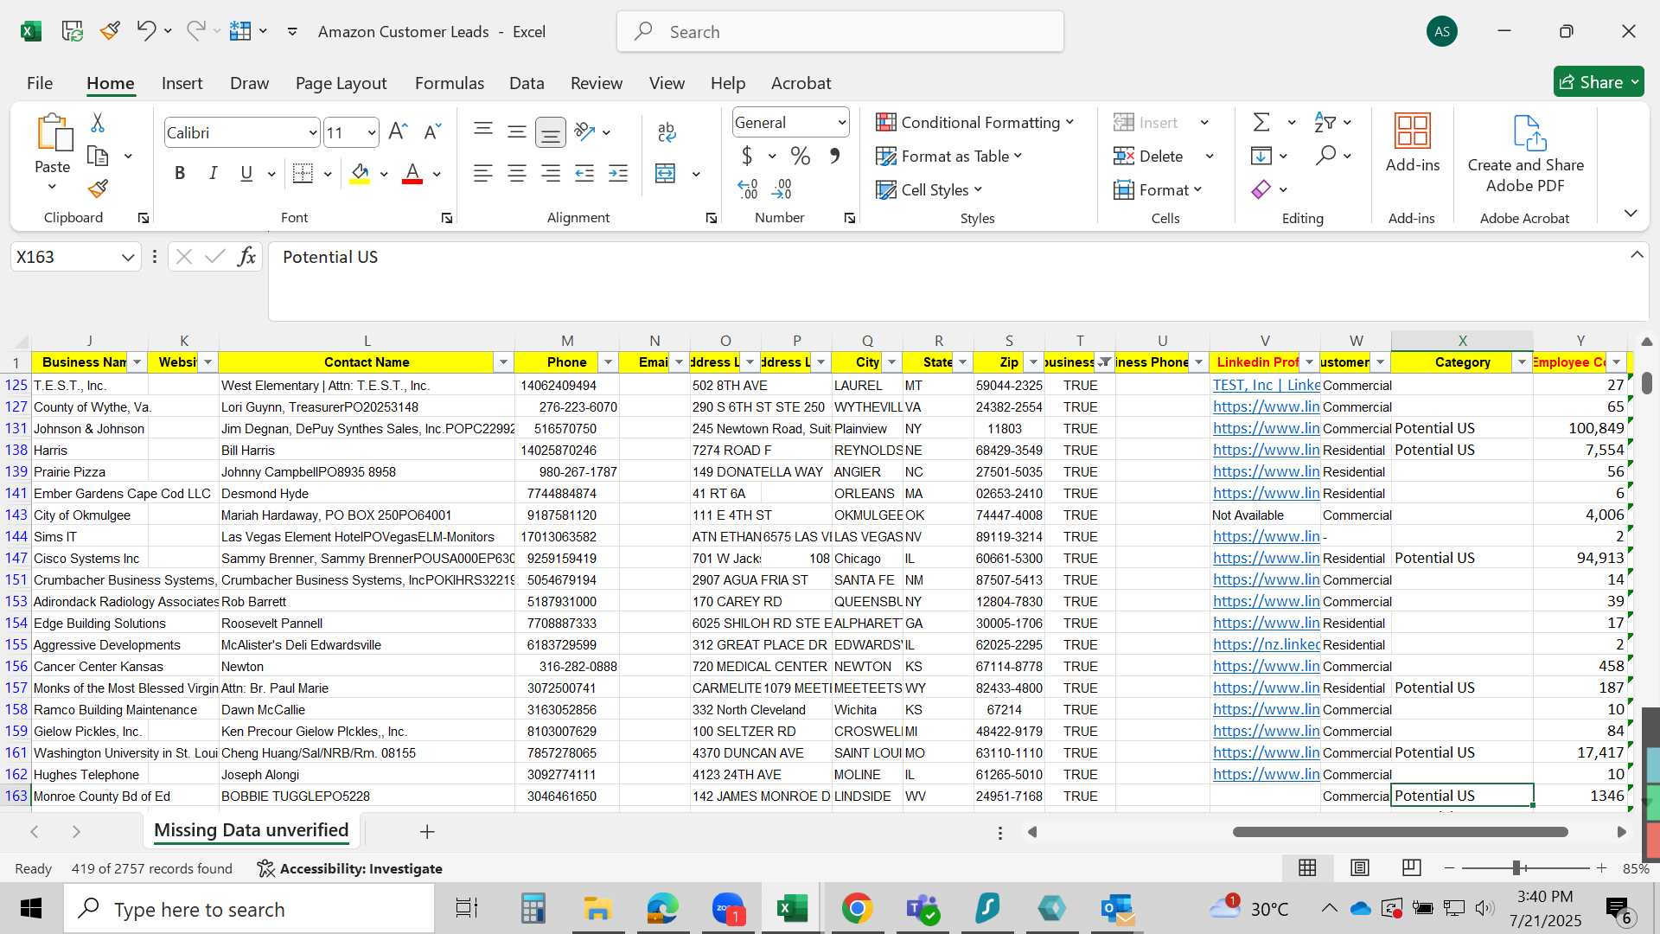Click the Wrap Text icon
This screenshot has width=1660, height=934.
click(x=667, y=131)
